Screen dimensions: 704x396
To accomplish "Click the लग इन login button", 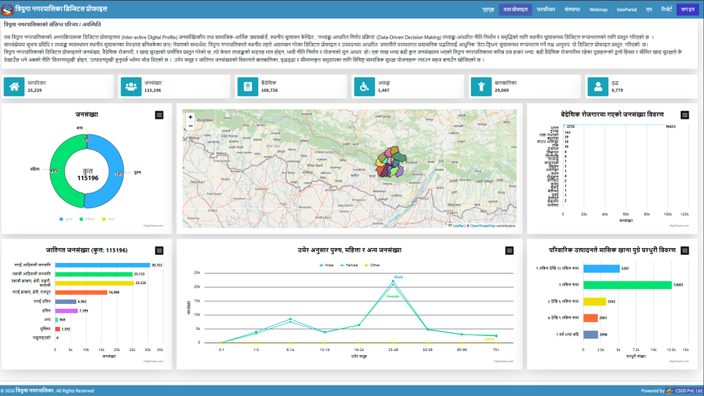I will (687, 9).
